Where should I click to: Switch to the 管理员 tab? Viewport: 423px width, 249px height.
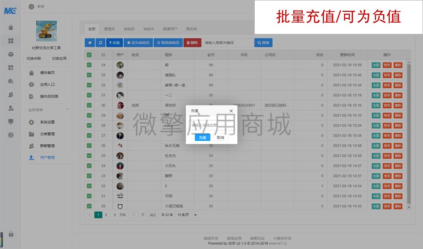(109, 29)
